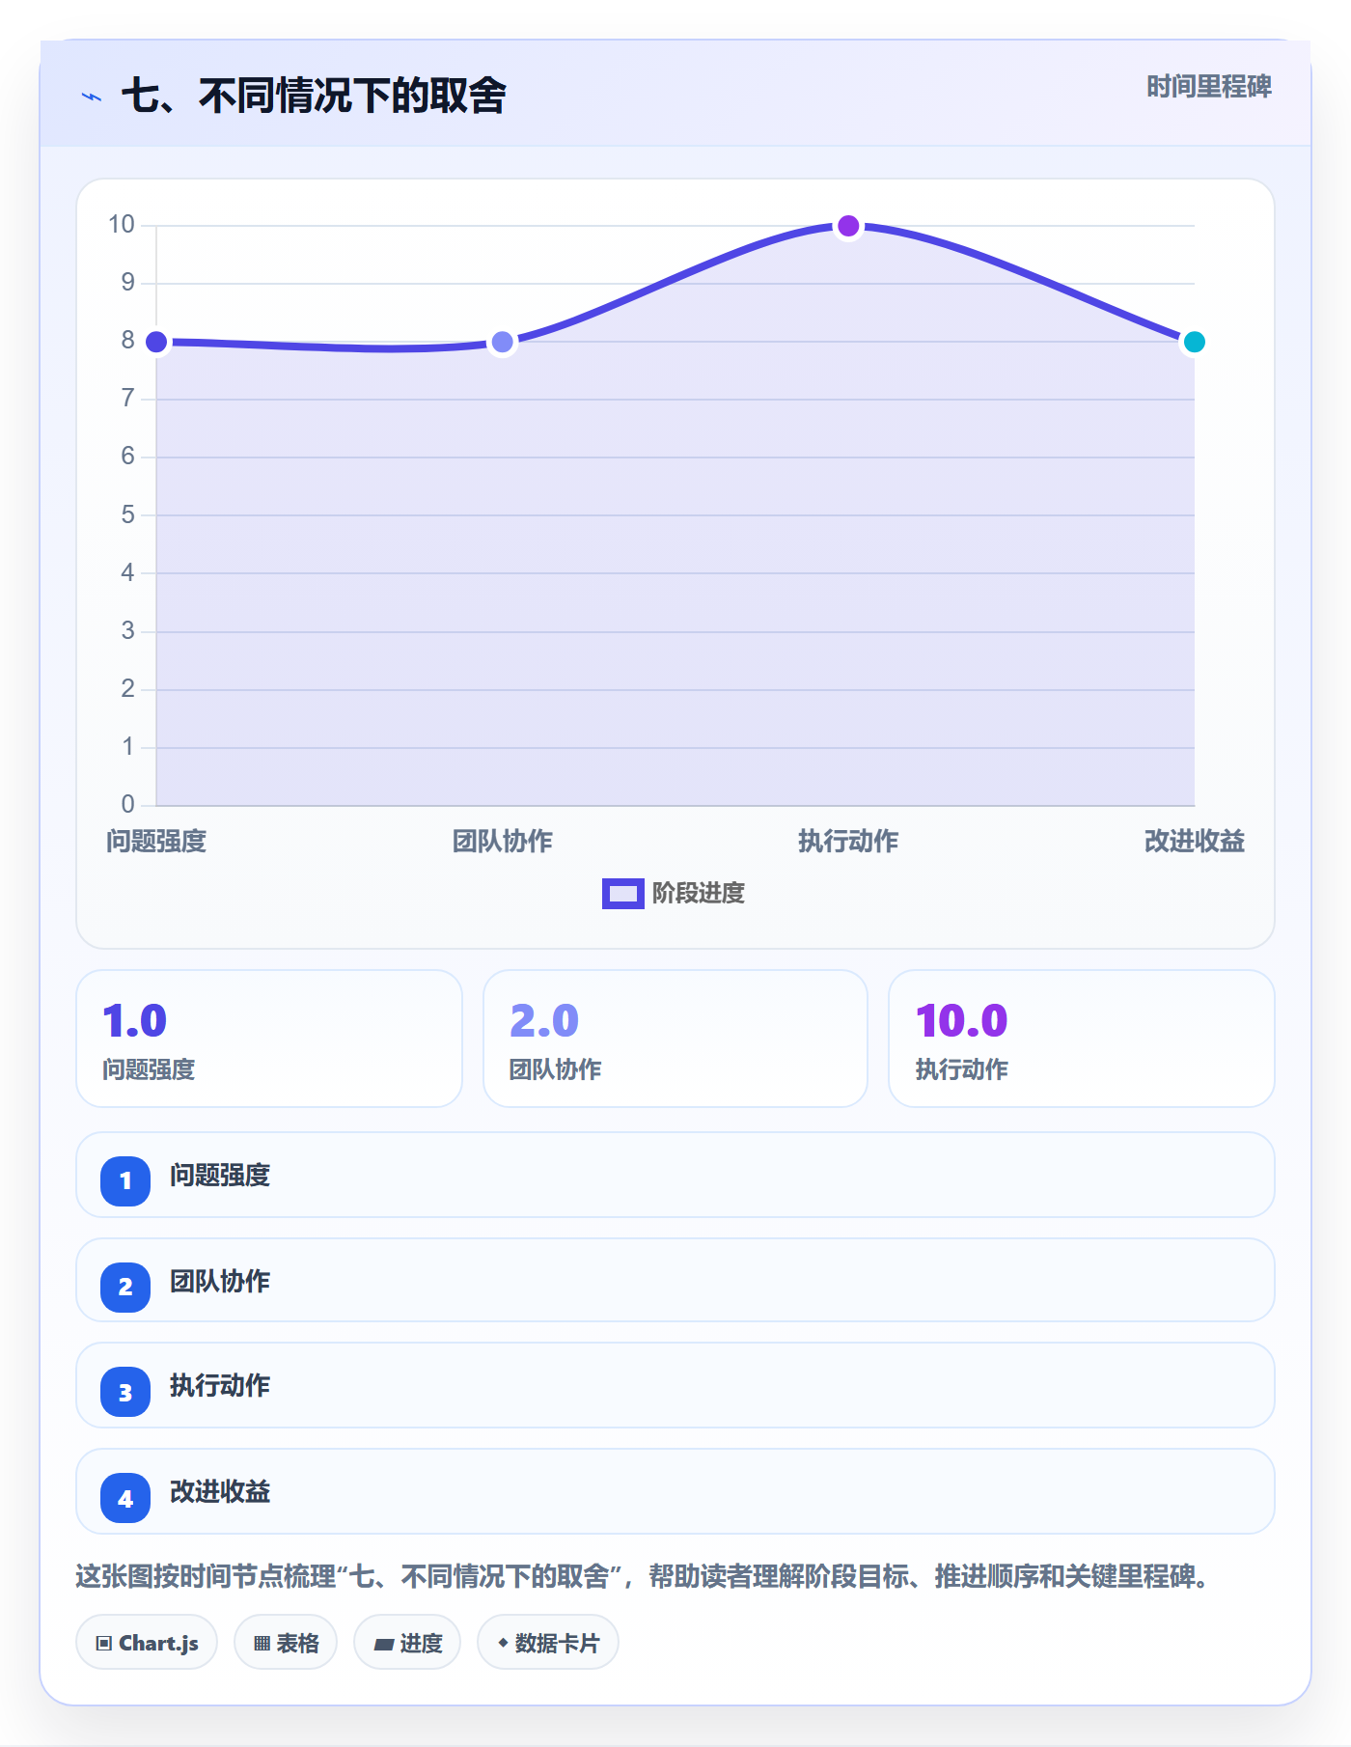Screen dimensions: 1351x1747
Task: Toggle the 阶段进度 legend swatch
Action: pyautogui.click(x=622, y=894)
